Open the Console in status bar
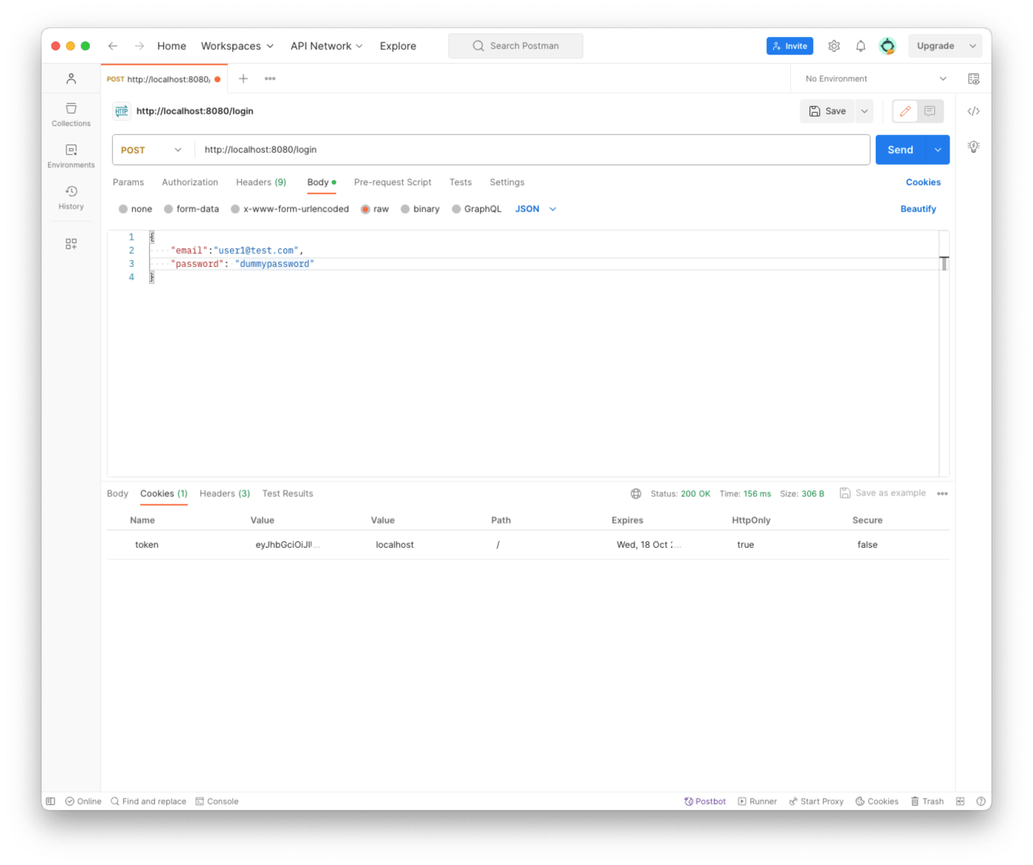1033x865 pixels. pos(217,801)
